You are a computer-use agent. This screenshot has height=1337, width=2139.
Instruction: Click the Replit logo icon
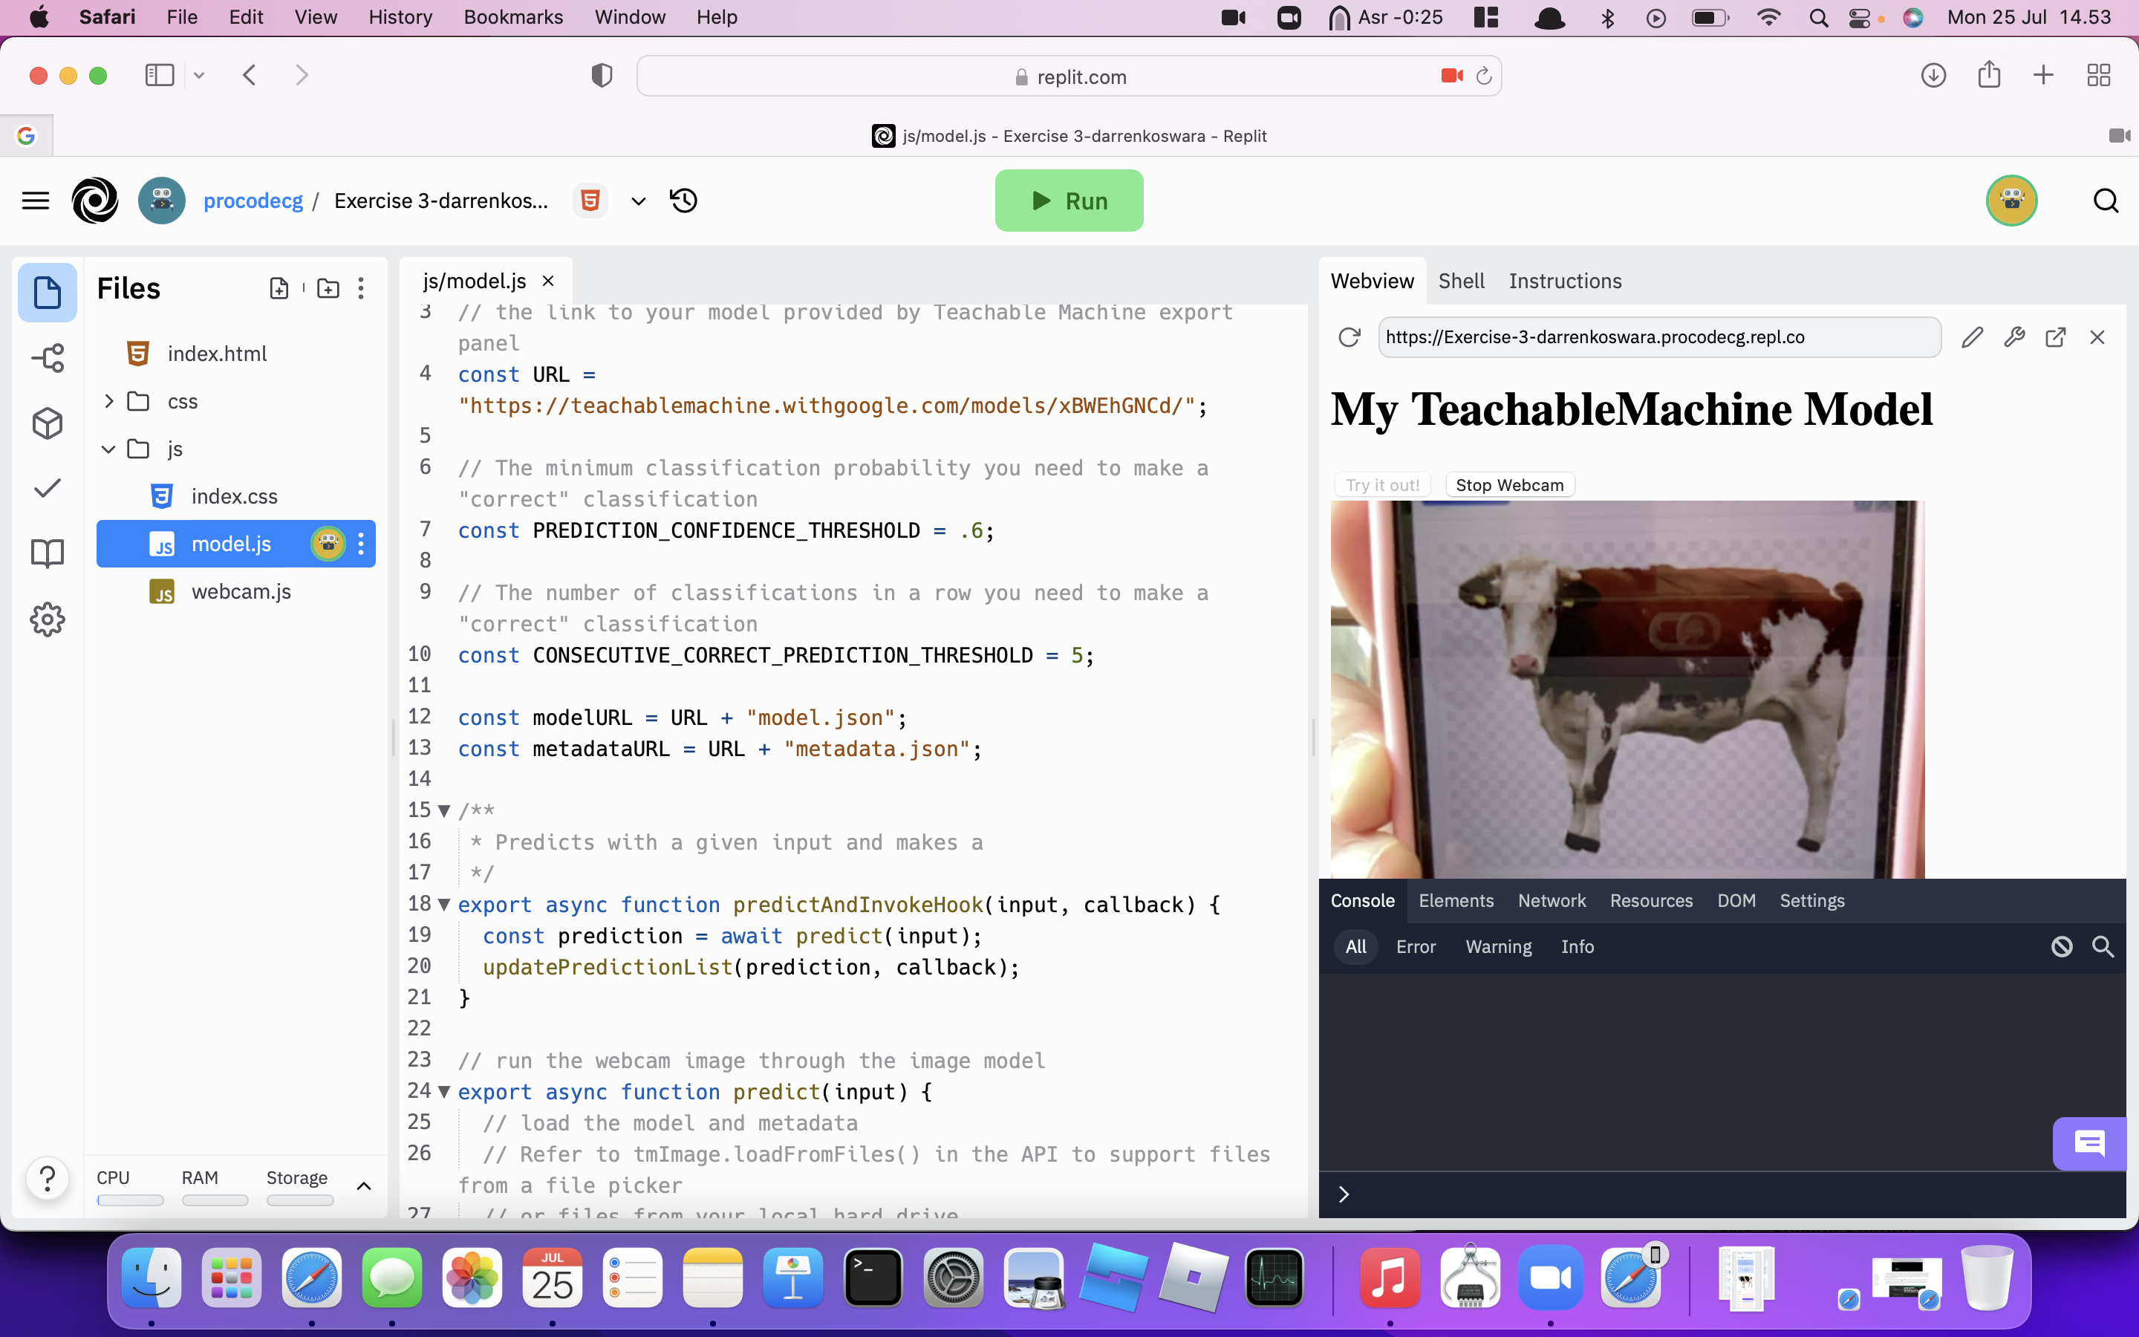pyautogui.click(x=94, y=201)
